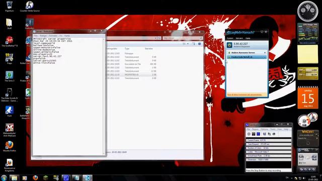Expand the second Hamachi network row arrow
The height and width of the screenshot is (181, 322).
click(265, 57)
